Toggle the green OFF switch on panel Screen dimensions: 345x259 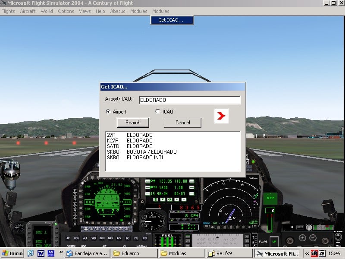(270, 199)
